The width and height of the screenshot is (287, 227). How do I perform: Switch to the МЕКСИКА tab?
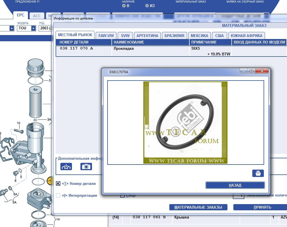[199, 36]
